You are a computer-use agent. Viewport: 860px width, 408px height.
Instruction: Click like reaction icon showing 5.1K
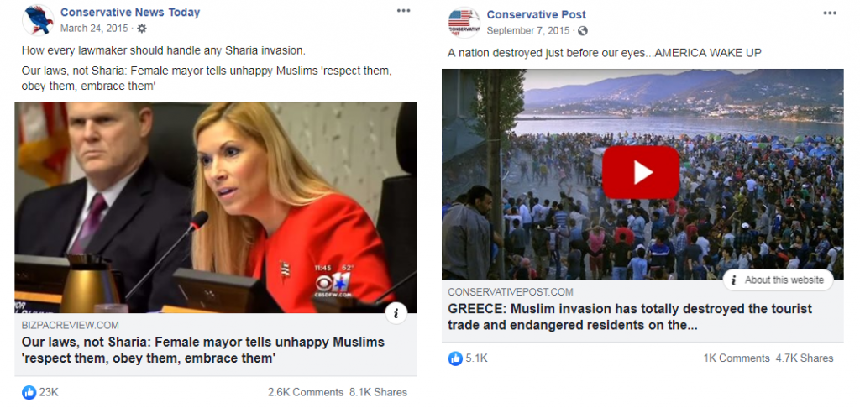point(455,358)
